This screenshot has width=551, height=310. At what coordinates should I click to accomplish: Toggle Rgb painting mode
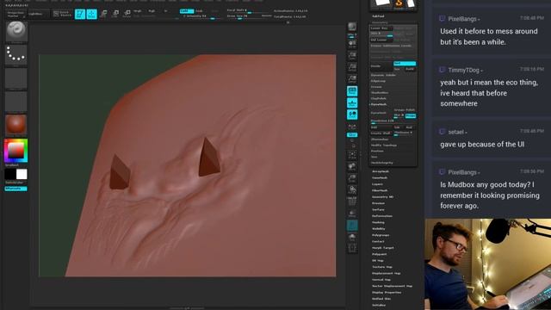[x=152, y=11]
